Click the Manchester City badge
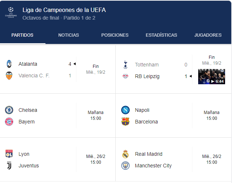 coord(125,166)
